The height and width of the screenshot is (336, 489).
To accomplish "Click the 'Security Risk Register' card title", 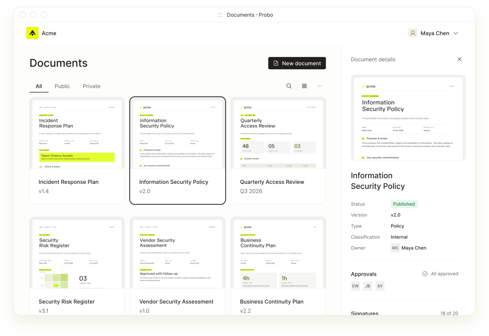I will [67, 302].
